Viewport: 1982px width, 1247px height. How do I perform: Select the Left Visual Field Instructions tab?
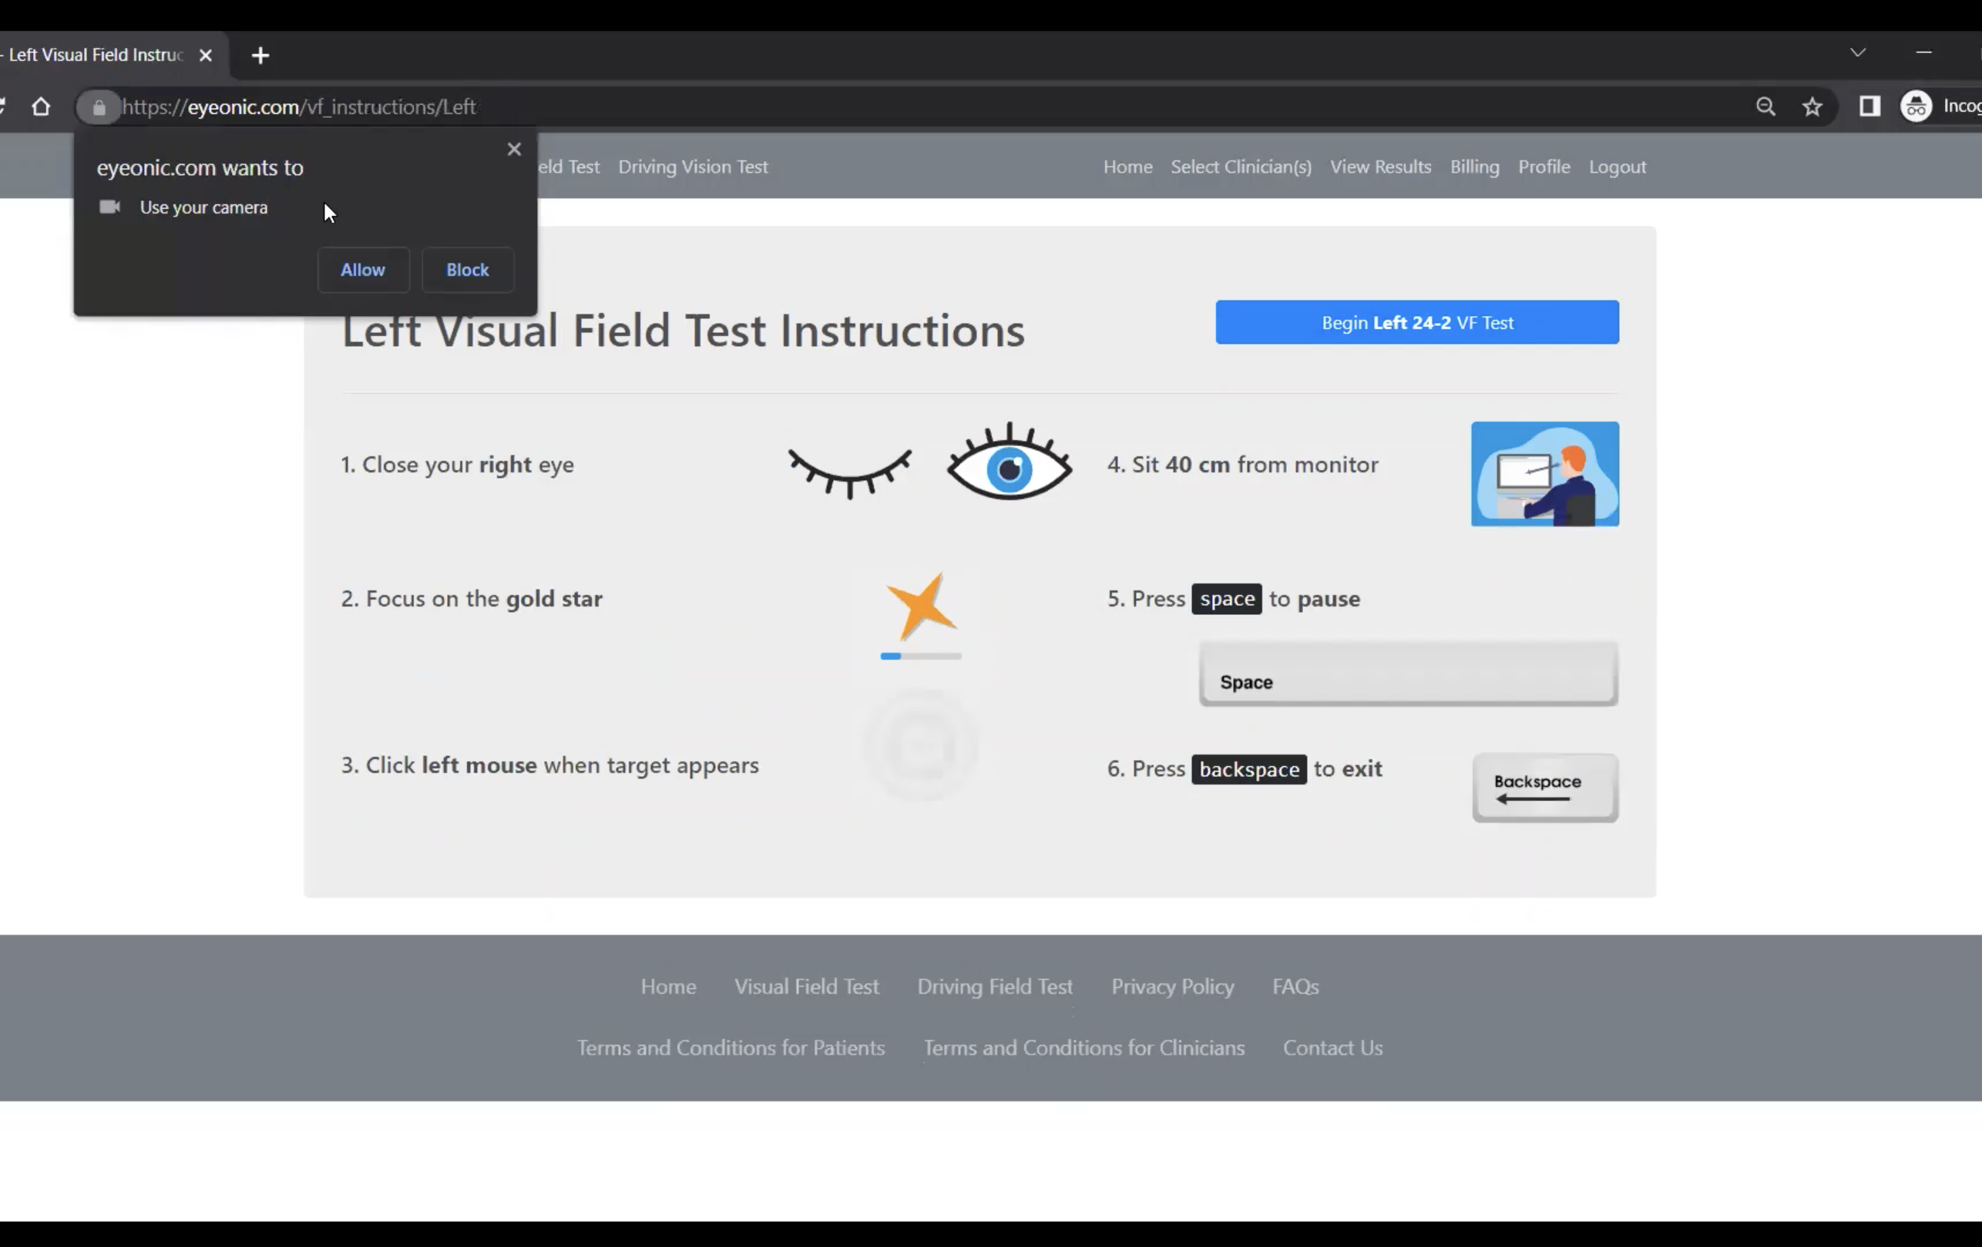pos(96,55)
